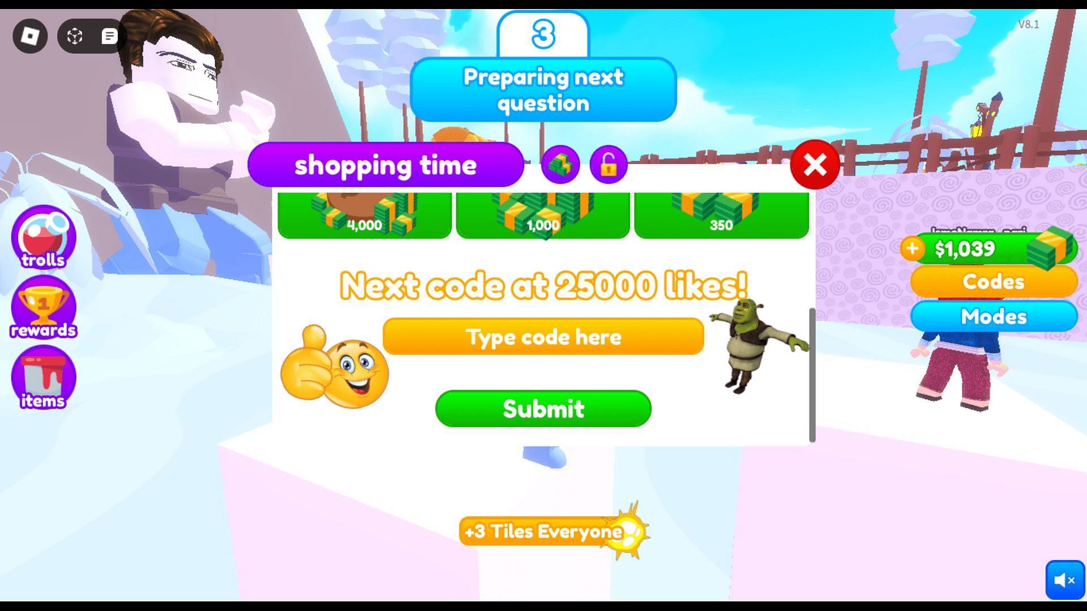Click the Submit button to redeem code
Screen dimensions: 1087x611
(x=543, y=408)
